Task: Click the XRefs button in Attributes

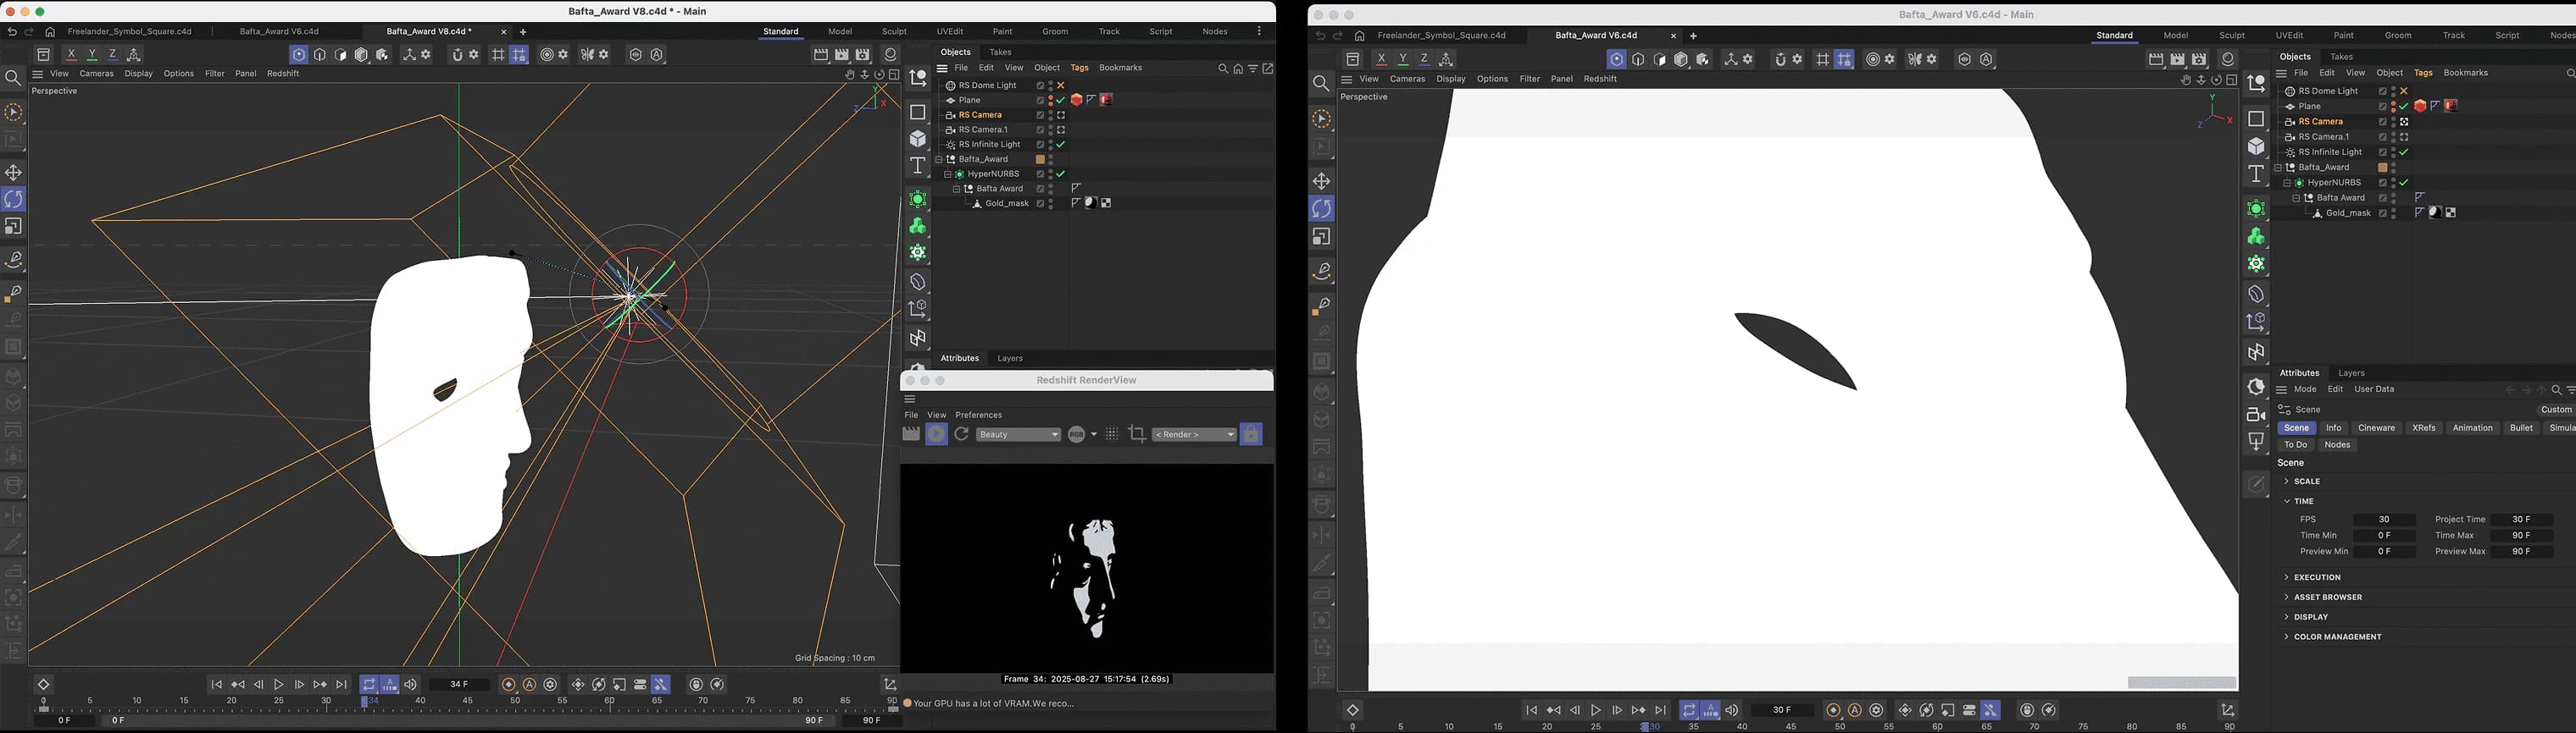Action: coord(2423,428)
